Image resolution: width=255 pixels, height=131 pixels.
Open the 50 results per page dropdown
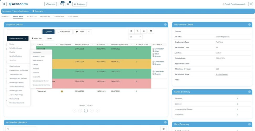point(135,37)
